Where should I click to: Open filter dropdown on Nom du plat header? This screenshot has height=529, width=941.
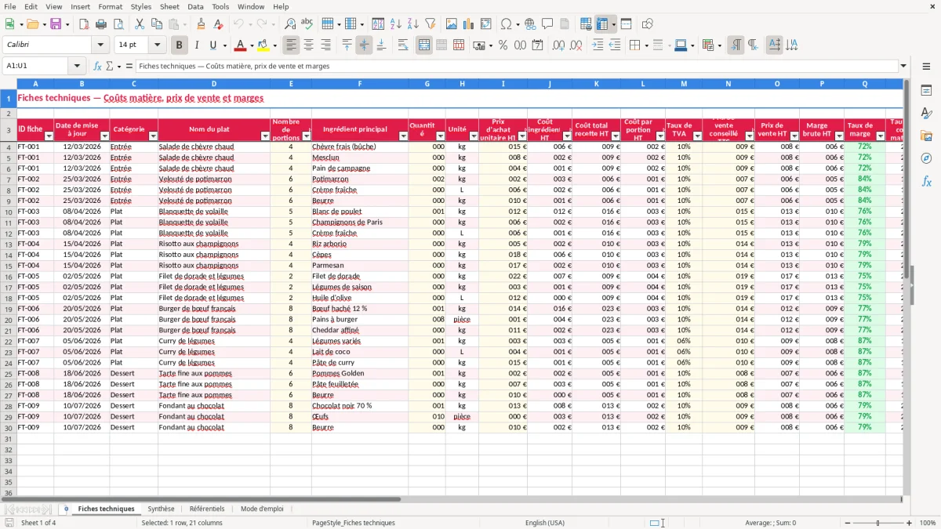[x=265, y=136]
